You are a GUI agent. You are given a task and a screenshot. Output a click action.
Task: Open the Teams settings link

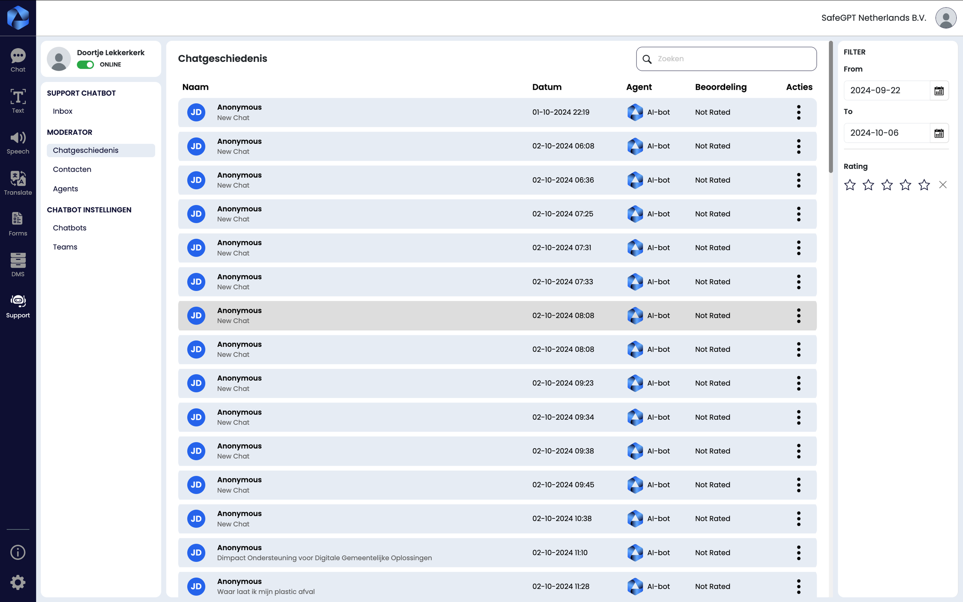click(65, 247)
